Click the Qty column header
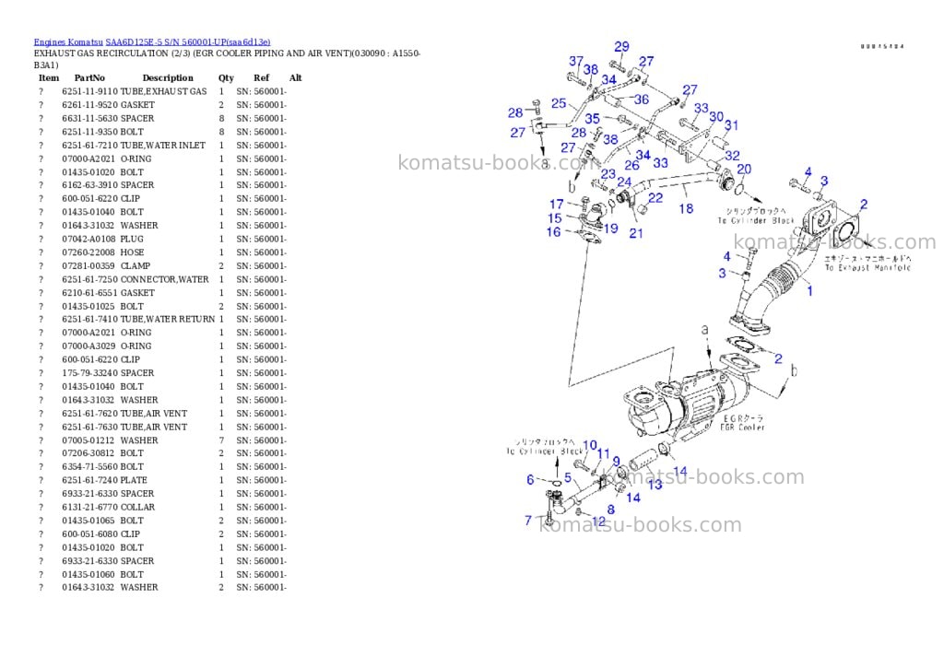The image size is (944, 668). pos(227,77)
